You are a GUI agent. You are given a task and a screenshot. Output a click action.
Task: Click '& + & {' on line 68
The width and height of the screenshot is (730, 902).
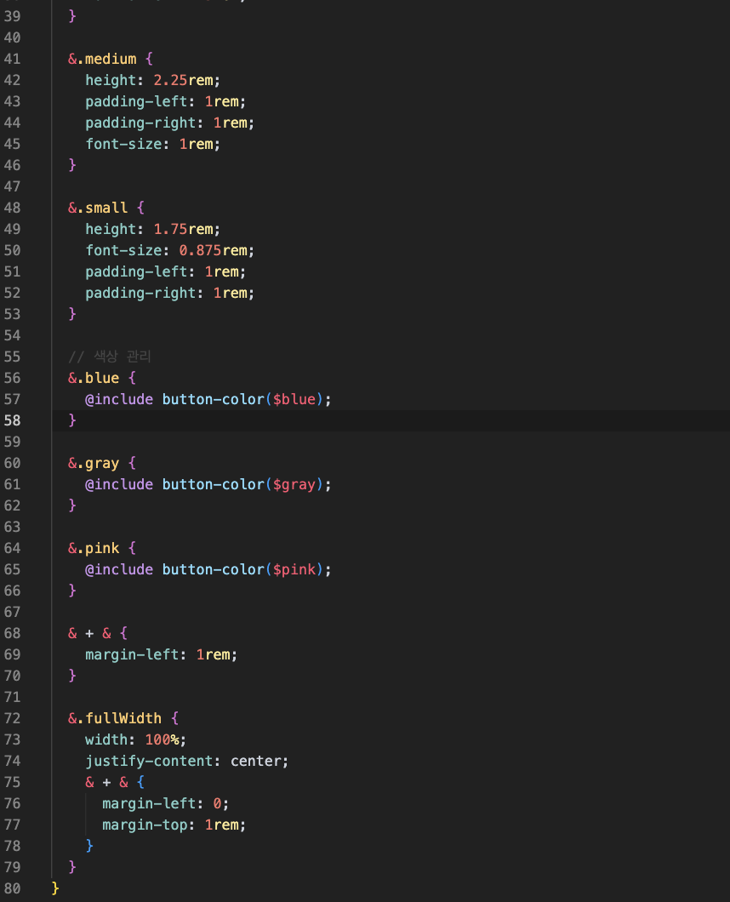[x=98, y=633]
